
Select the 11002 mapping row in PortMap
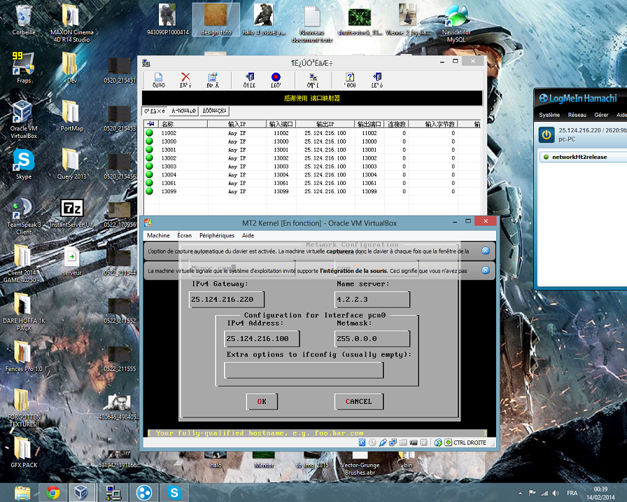[312, 133]
